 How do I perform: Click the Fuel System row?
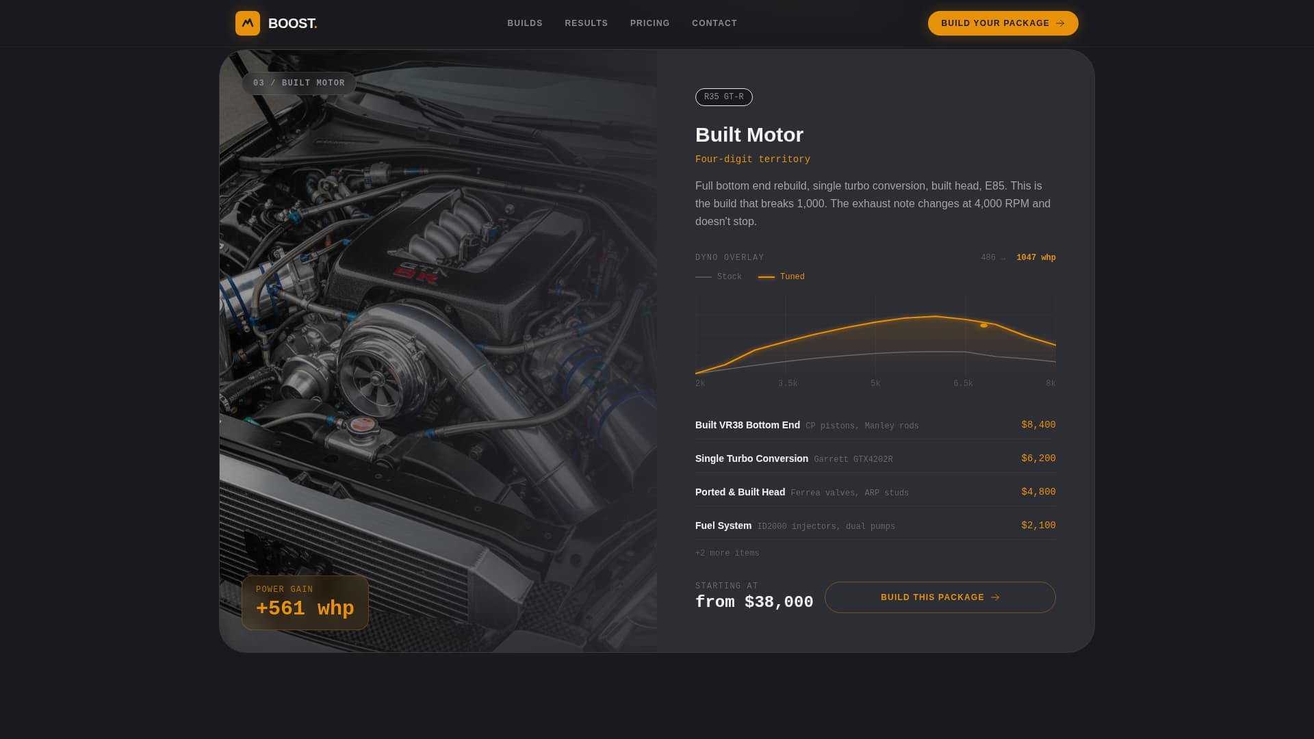click(875, 526)
